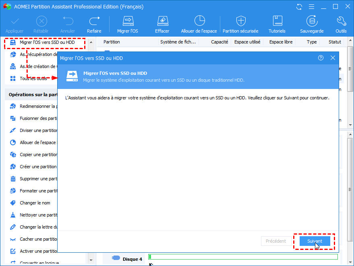Image resolution: width=354 pixels, height=266 pixels.
Task: Click the partition list scroll-down arrow
Action: (x=350, y=125)
